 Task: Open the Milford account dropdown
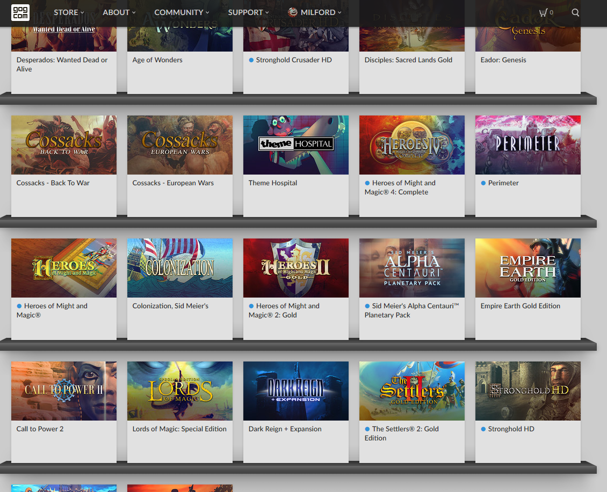pos(315,12)
